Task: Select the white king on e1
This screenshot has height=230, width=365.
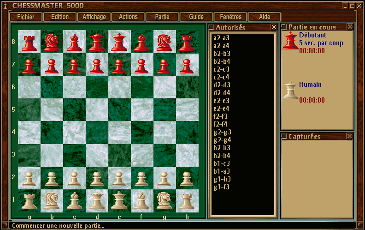Action: [119, 200]
